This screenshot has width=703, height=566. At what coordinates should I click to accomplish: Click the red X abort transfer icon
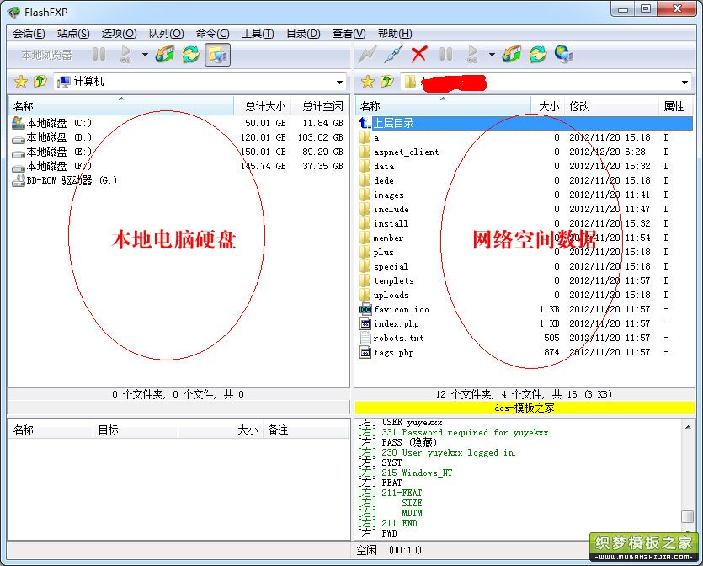[x=418, y=56]
